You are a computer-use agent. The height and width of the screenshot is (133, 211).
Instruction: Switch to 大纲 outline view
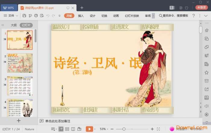pyautogui.click(x=14, y=25)
